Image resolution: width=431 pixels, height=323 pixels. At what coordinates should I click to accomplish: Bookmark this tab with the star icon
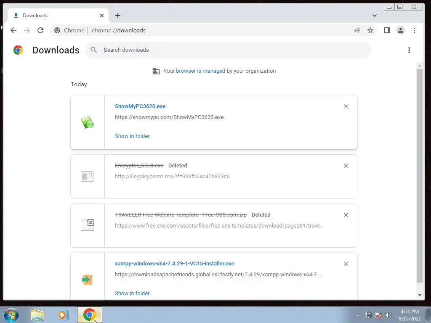pos(370,30)
